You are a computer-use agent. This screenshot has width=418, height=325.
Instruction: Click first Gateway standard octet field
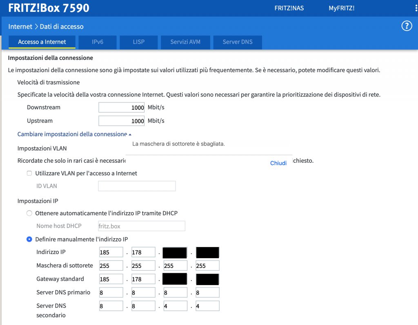tap(111, 279)
